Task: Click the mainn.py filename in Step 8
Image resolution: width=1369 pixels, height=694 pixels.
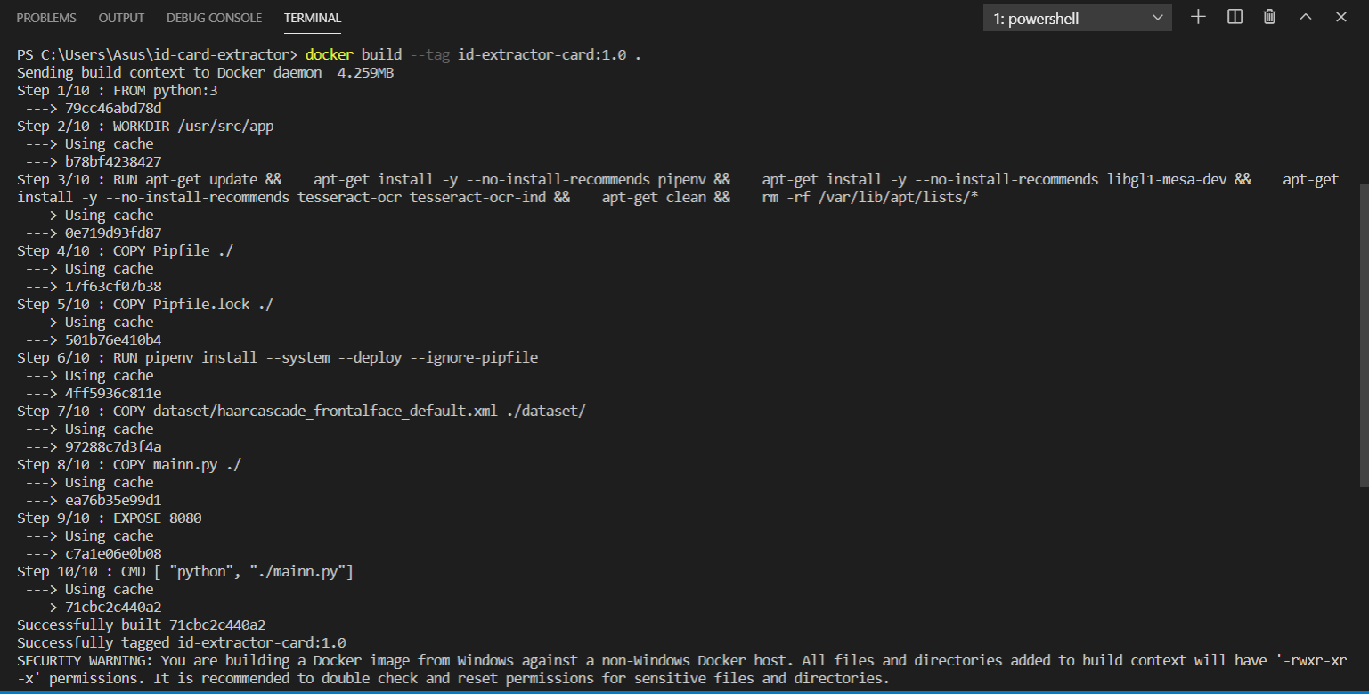Action: click(187, 464)
